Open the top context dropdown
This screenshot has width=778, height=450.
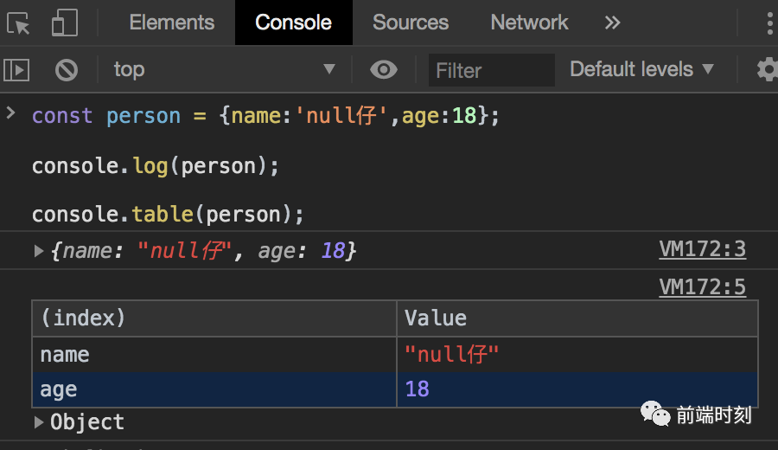(224, 69)
